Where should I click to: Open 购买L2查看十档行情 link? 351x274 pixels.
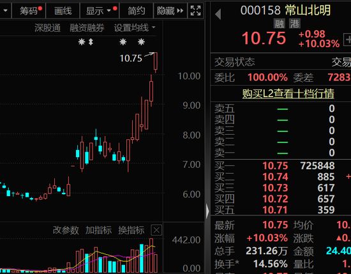(288, 94)
